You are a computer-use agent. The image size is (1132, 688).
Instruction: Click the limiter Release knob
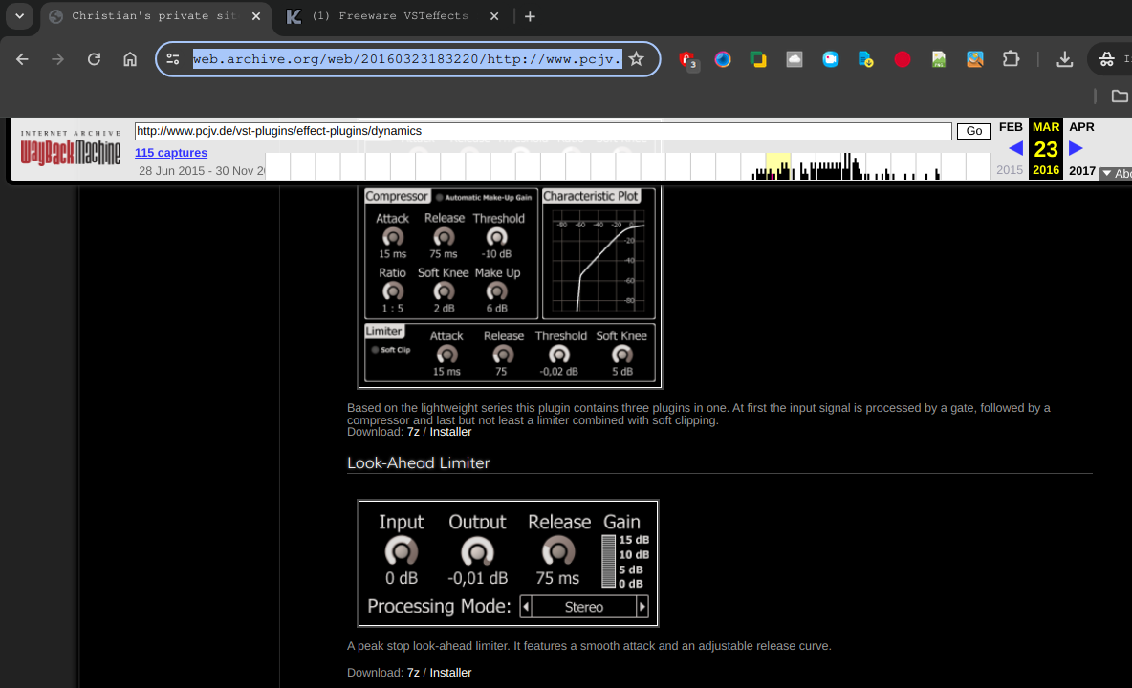tap(503, 355)
